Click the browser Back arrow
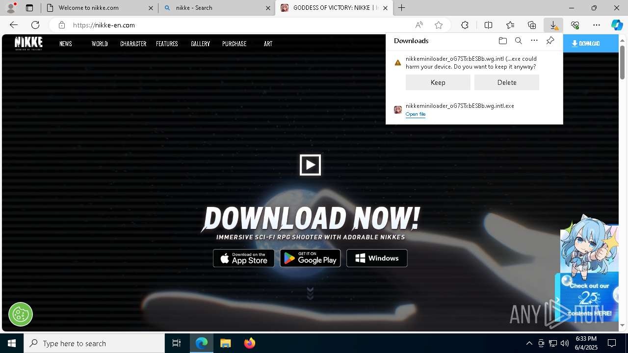The height and width of the screenshot is (353, 628). [14, 25]
